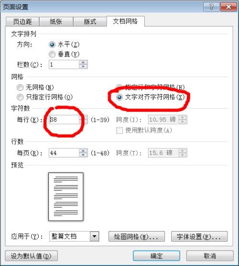Click characters per line field showing 38
The height and width of the screenshot is (266, 239).
pos(64,120)
